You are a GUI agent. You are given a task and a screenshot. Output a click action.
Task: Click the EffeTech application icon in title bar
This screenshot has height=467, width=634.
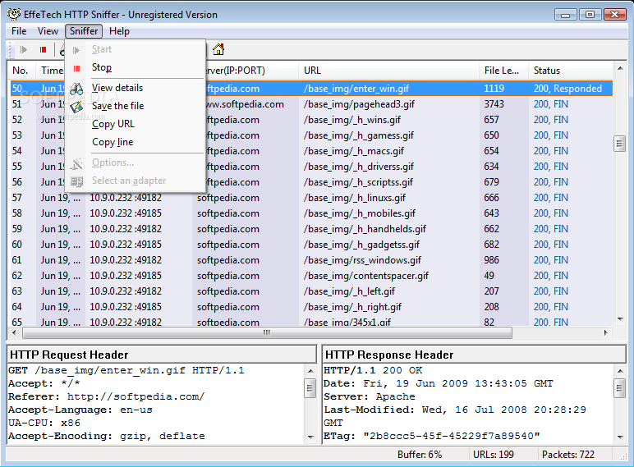pyautogui.click(x=14, y=14)
